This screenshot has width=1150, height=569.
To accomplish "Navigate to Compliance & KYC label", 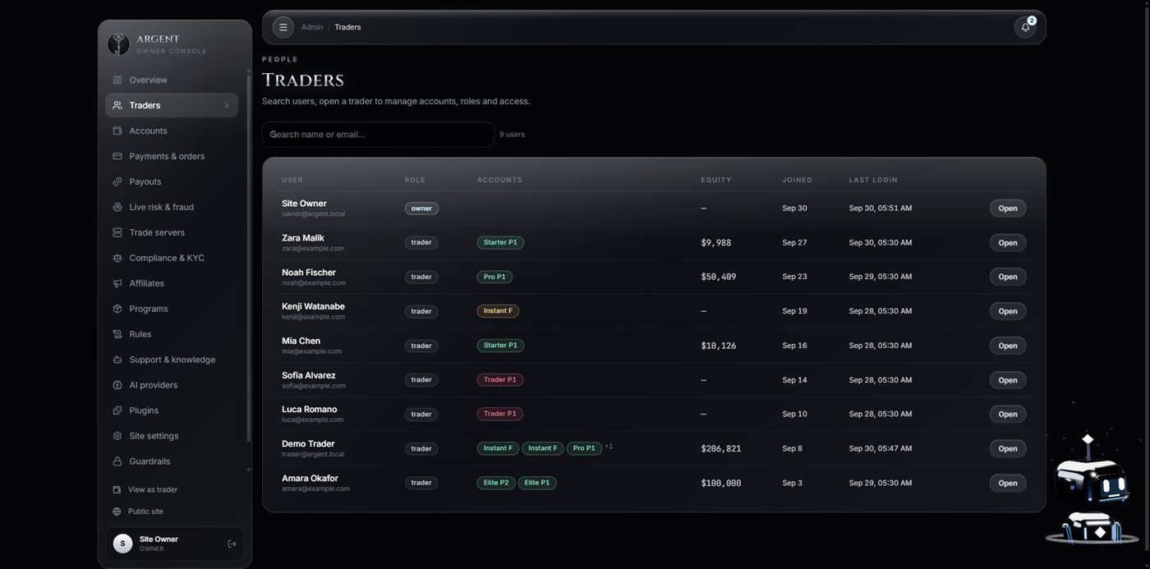I will click(167, 258).
